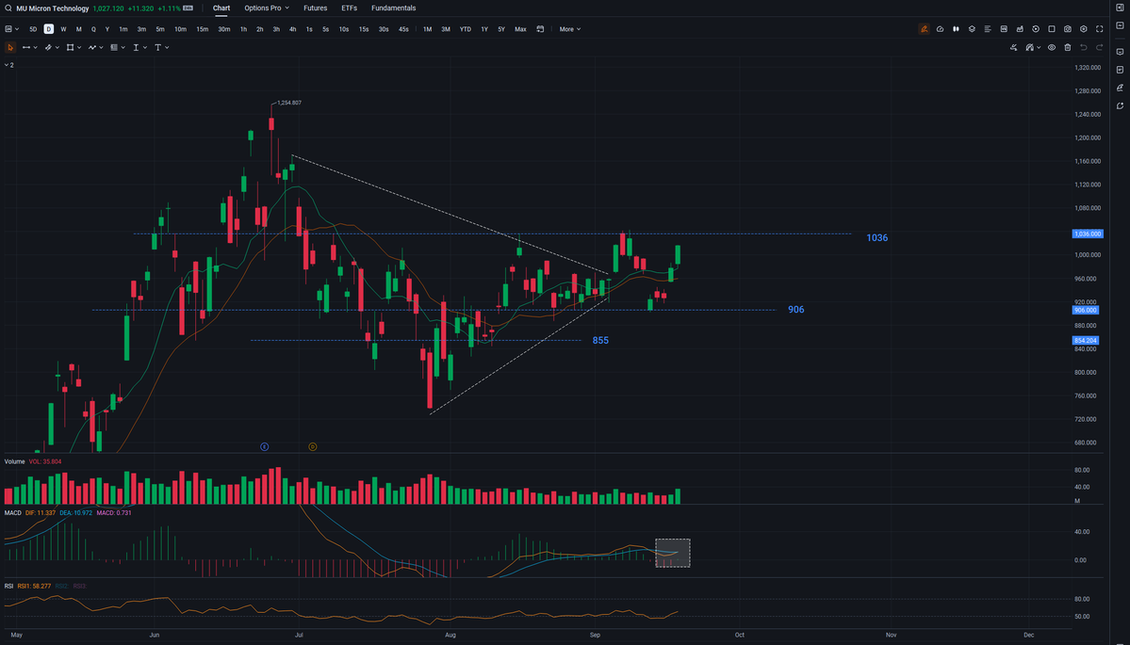The width and height of the screenshot is (1130, 645).
Task: Open the notes page icon in right sidebar
Action: pyautogui.click(x=1120, y=70)
